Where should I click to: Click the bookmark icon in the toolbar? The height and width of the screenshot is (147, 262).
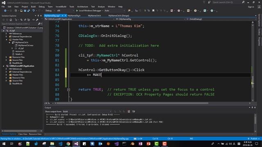[153, 11]
